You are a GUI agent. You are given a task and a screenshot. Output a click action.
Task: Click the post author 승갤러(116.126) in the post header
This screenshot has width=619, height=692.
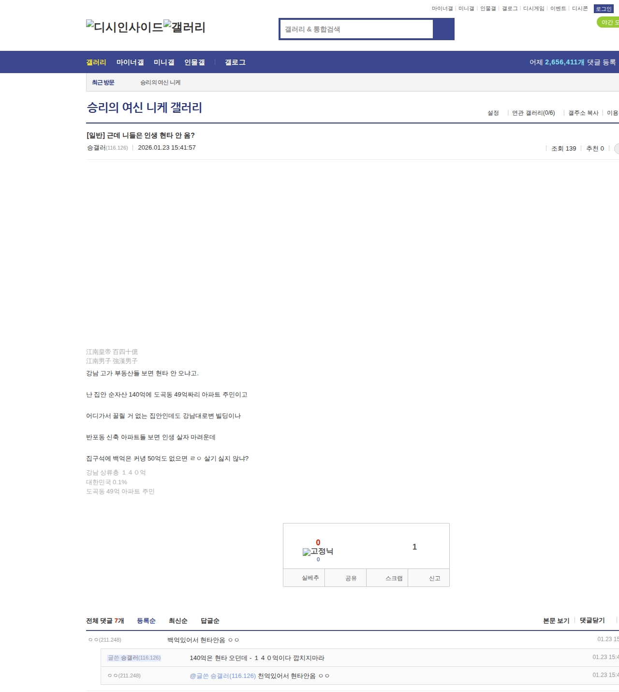pyautogui.click(x=107, y=148)
